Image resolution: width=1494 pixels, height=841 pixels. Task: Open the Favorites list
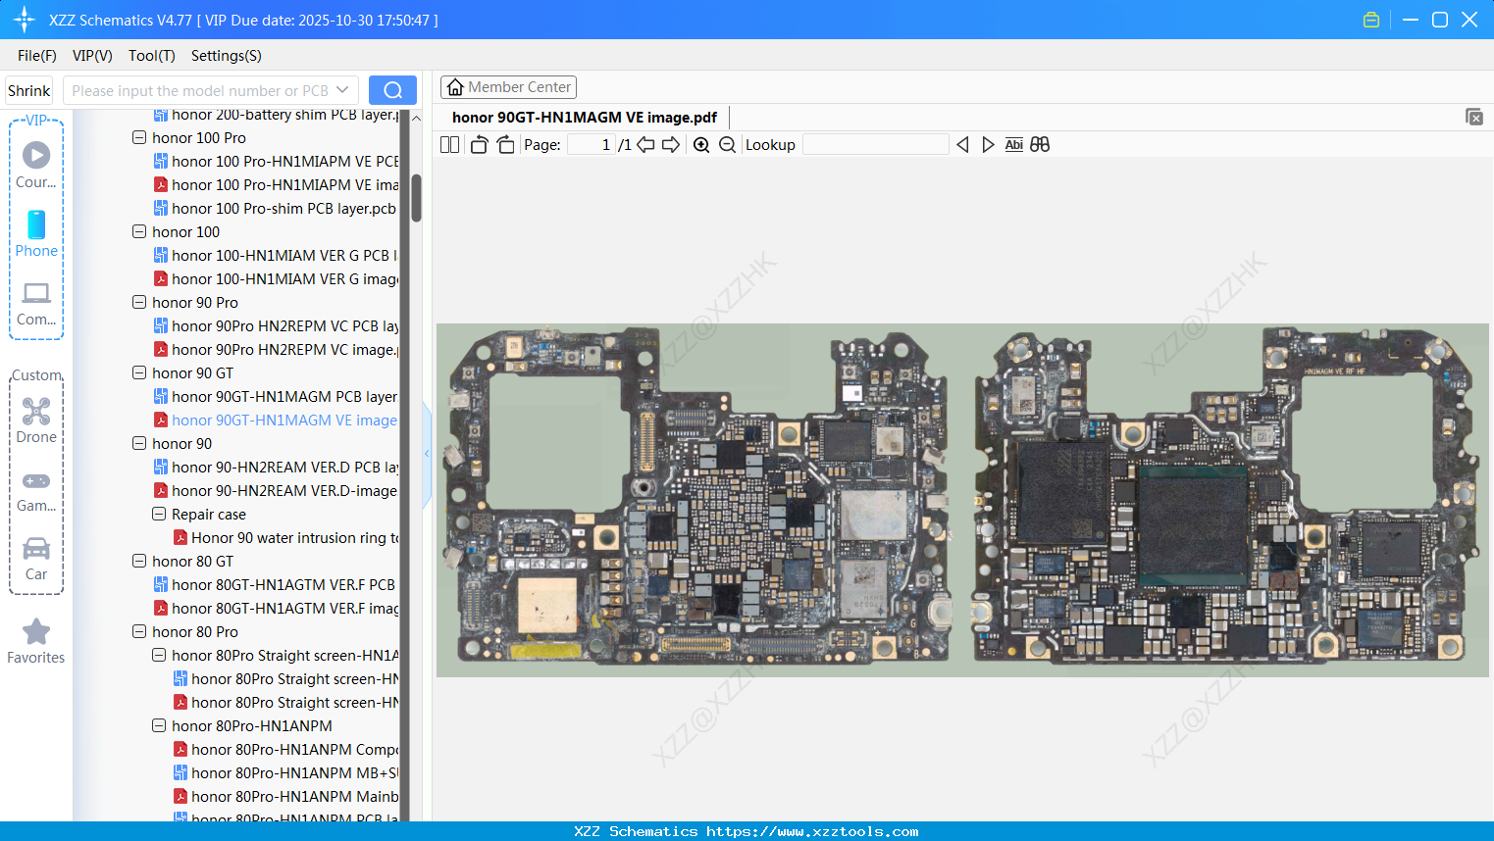click(x=36, y=642)
